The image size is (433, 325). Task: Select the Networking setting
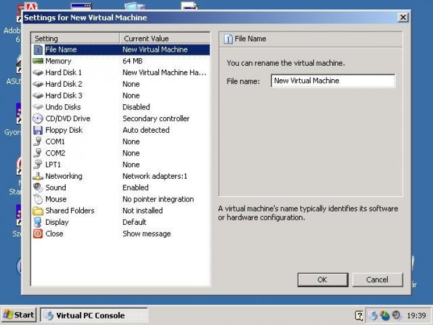tap(120, 176)
